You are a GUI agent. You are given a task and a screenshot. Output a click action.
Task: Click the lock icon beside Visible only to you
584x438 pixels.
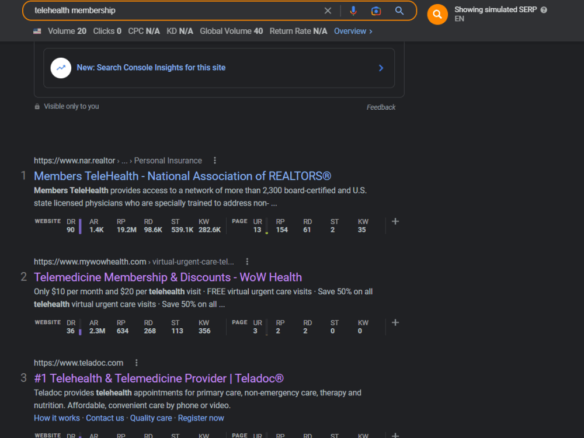pos(37,106)
